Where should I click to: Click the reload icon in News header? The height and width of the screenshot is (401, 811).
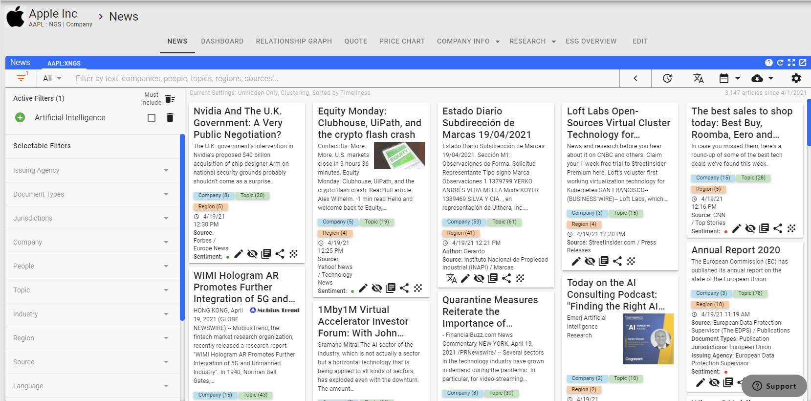[x=780, y=63]
